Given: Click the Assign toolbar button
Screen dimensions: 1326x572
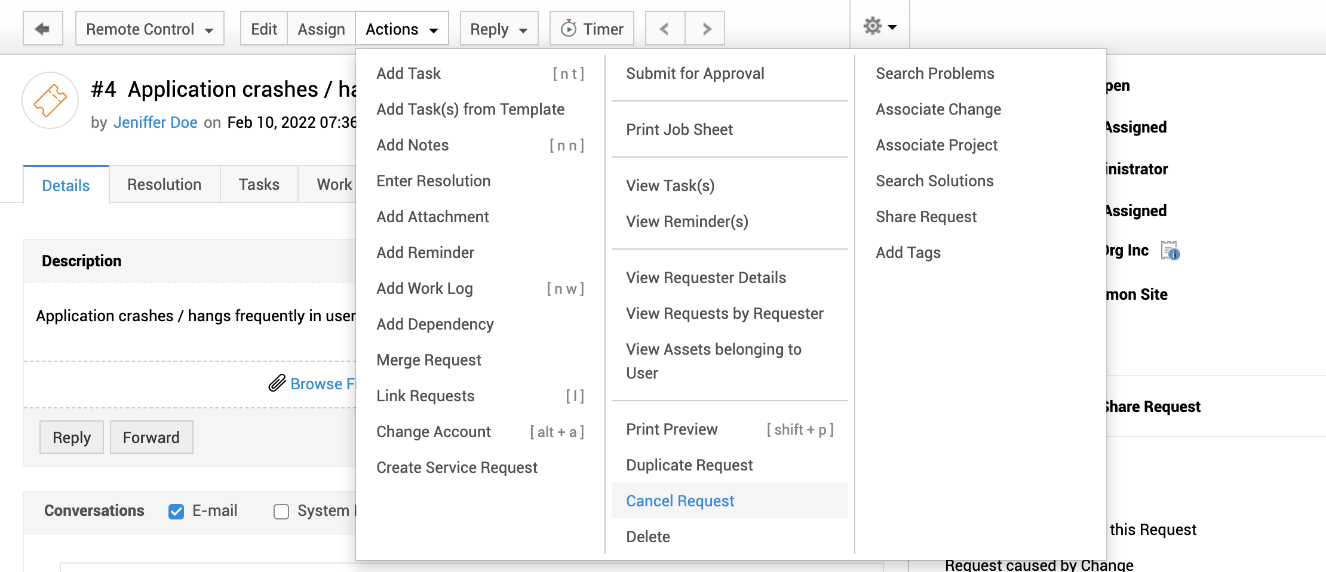Looking at the screenshot, I should click(321, 29).
